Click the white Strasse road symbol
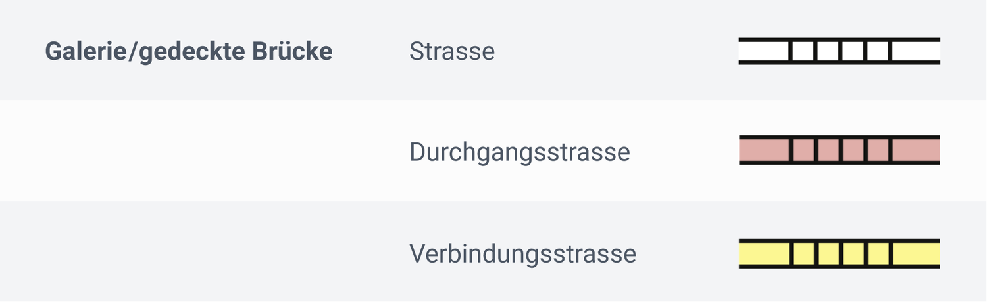Image resolution: width=987 pixels, height=302 pixels. click(839, 51)
